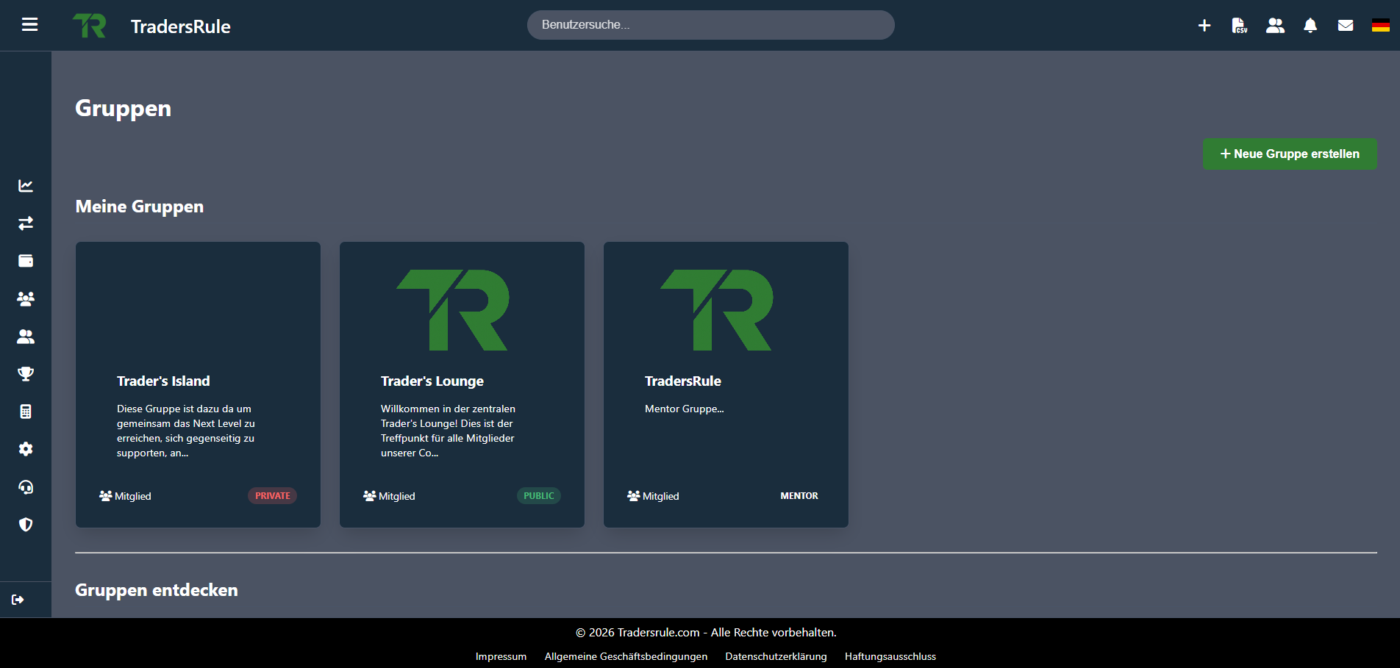
Task: Open notifications bell icon
Action: (1310, 26)
